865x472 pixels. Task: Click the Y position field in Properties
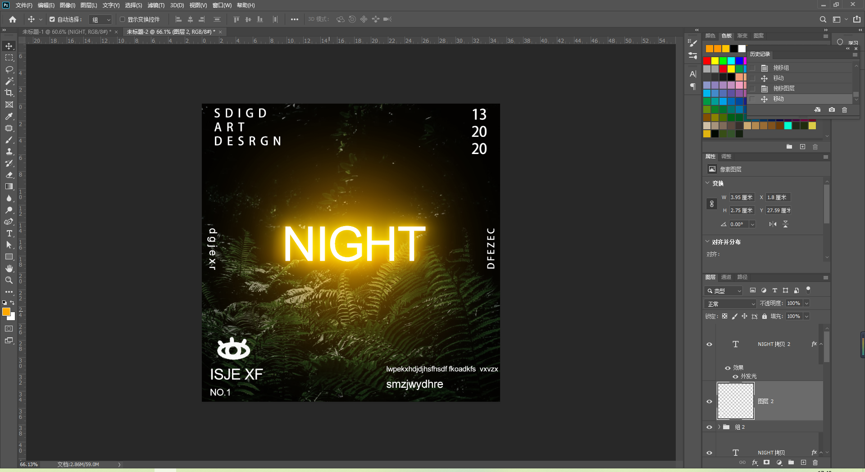pos(778,211)
